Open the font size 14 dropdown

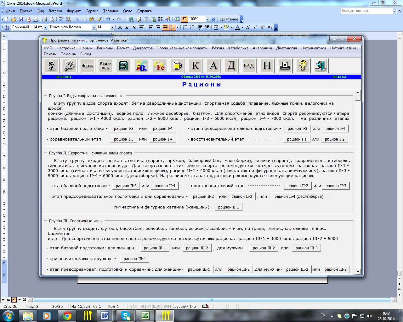[x=112, y=27]
